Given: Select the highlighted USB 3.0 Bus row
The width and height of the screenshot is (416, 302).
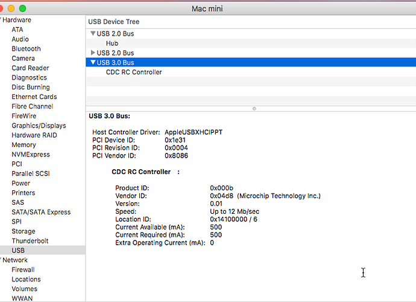Looking at the screenshot, I should tap(251, 62).
